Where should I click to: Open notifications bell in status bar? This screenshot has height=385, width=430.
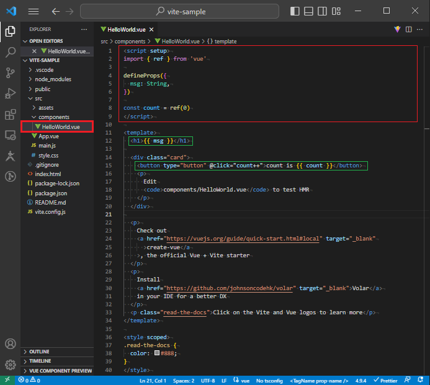tap(420, 380)
